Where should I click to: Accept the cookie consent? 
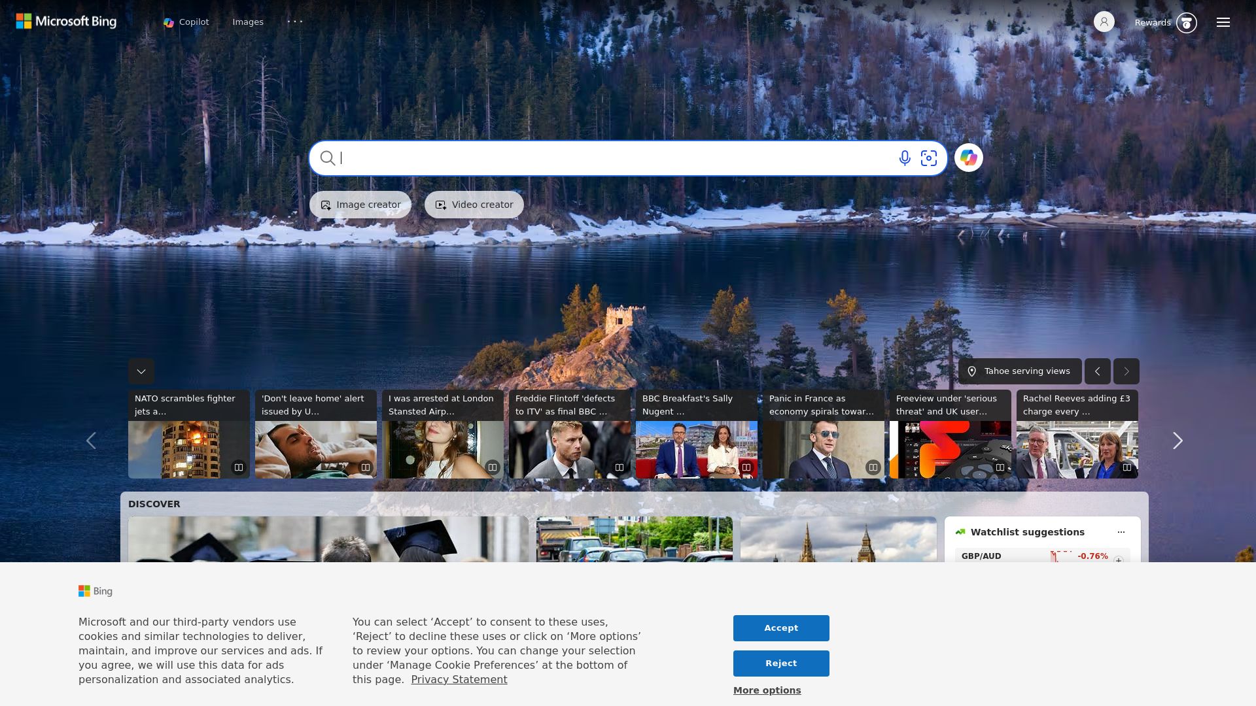click(x=780, y=628)
